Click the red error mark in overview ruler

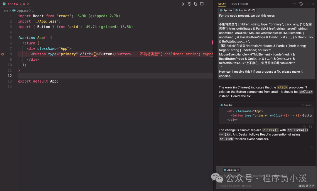pyautogui.click(x=213, y=42)
